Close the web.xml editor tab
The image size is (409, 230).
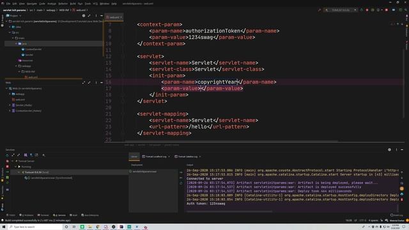[x=121, y=17]
